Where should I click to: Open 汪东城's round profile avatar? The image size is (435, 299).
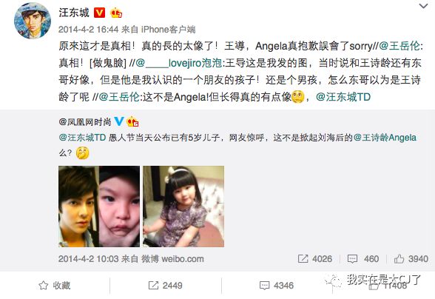pyautogui.click(x=33, y=21)
